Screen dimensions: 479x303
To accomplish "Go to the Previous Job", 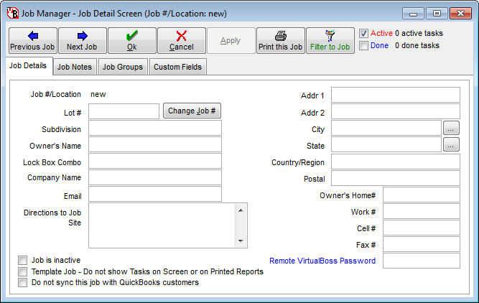I will [x=33, y=41].
